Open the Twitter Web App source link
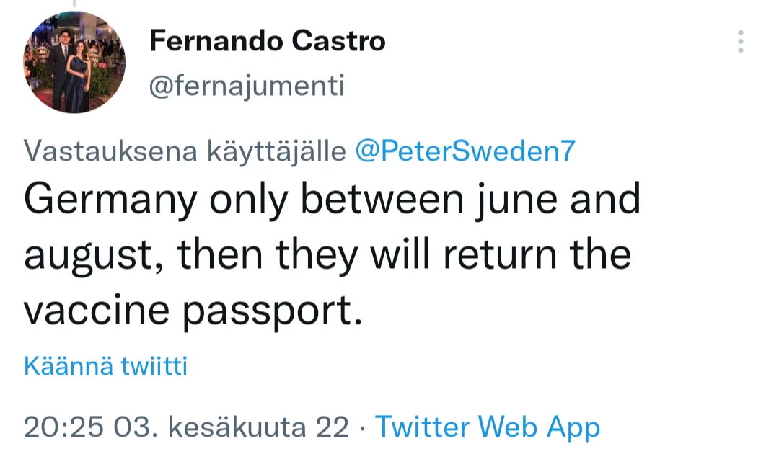Viewport: 779px width, 454px height. pyautogui.click(x=488, y=427)
